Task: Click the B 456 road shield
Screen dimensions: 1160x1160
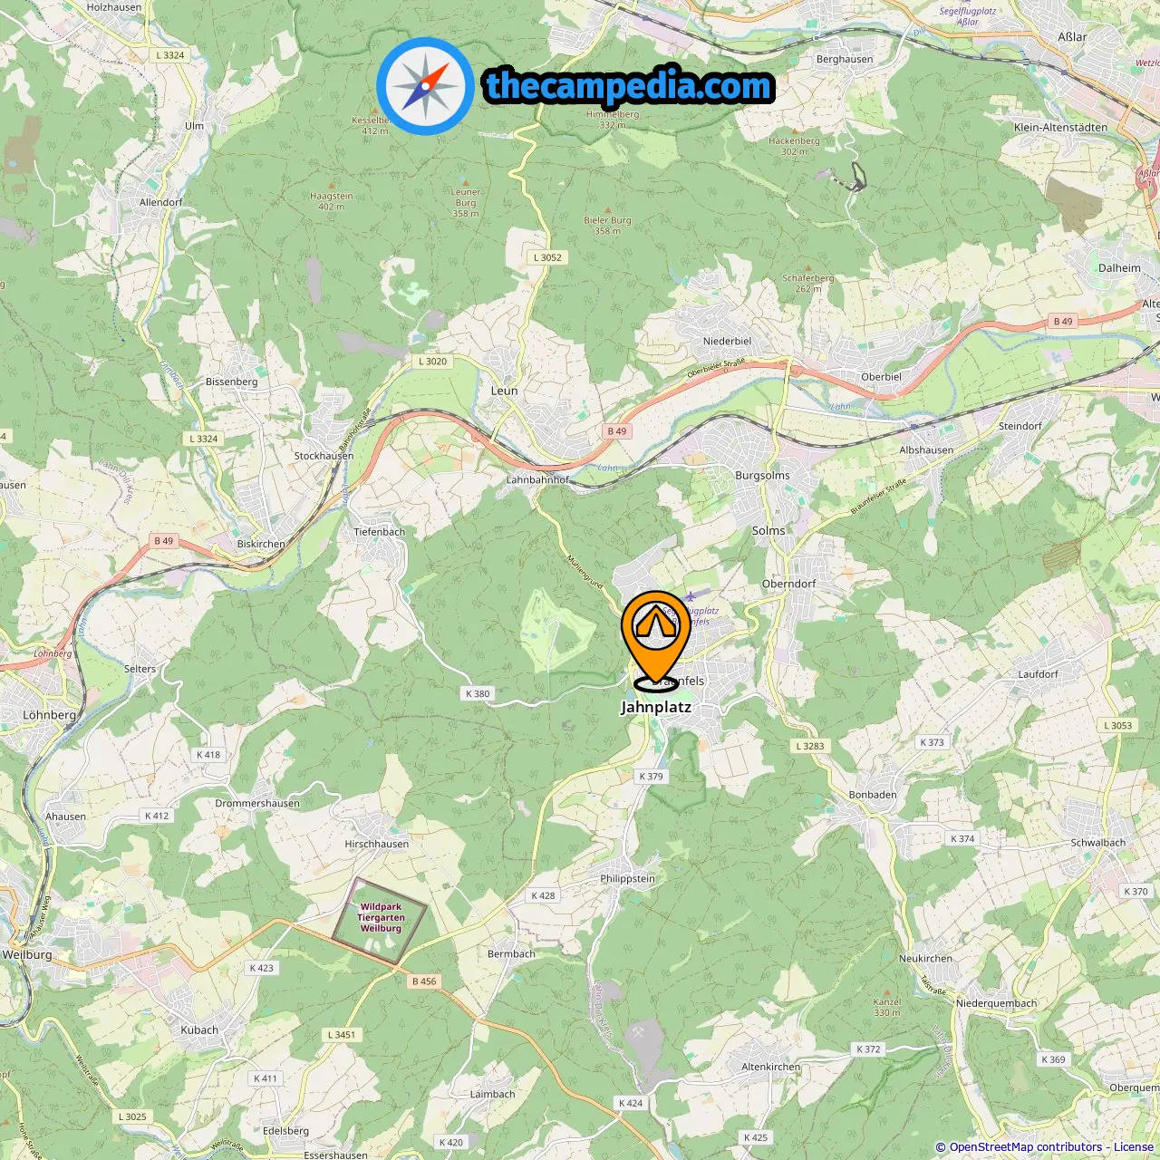Action: pyautogui.click(x=424, y=981)
